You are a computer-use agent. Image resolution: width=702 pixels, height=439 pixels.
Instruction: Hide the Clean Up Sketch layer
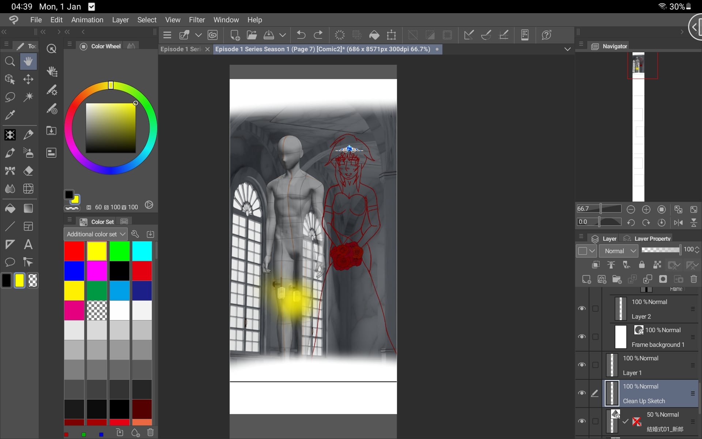582,393
